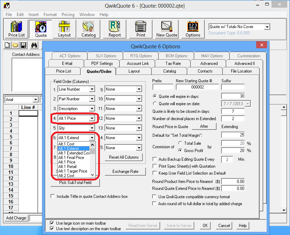The image size is (290, 235).
Task: Open the Arial font dropdown
Action: pos(36,100)
